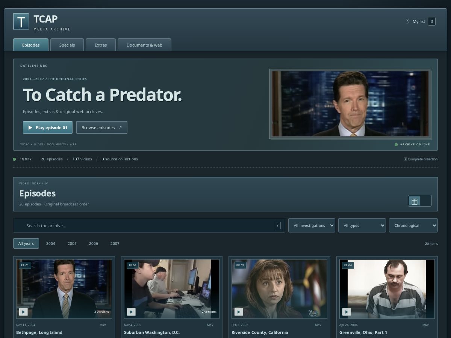Click "2 versions" on the EP 02 thumbnail
The image size is (451, 338).
pyautogui.click(x=209, y=312)
